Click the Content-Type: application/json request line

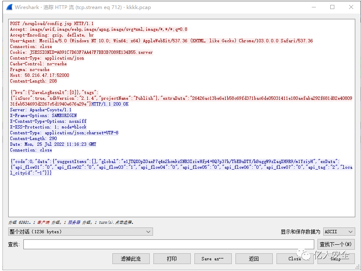pyautogui.click(x=47, y=58)
